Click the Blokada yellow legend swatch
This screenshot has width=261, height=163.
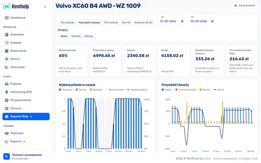91,90
